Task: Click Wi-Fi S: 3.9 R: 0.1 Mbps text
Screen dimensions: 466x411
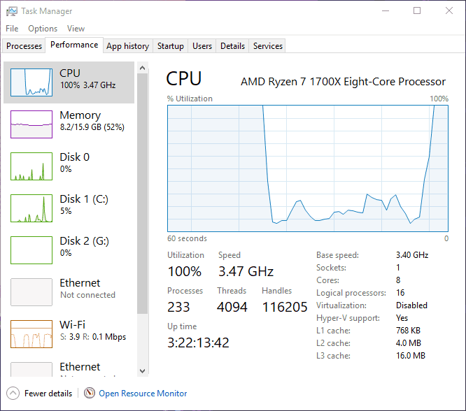Action: tap(93, 337)
